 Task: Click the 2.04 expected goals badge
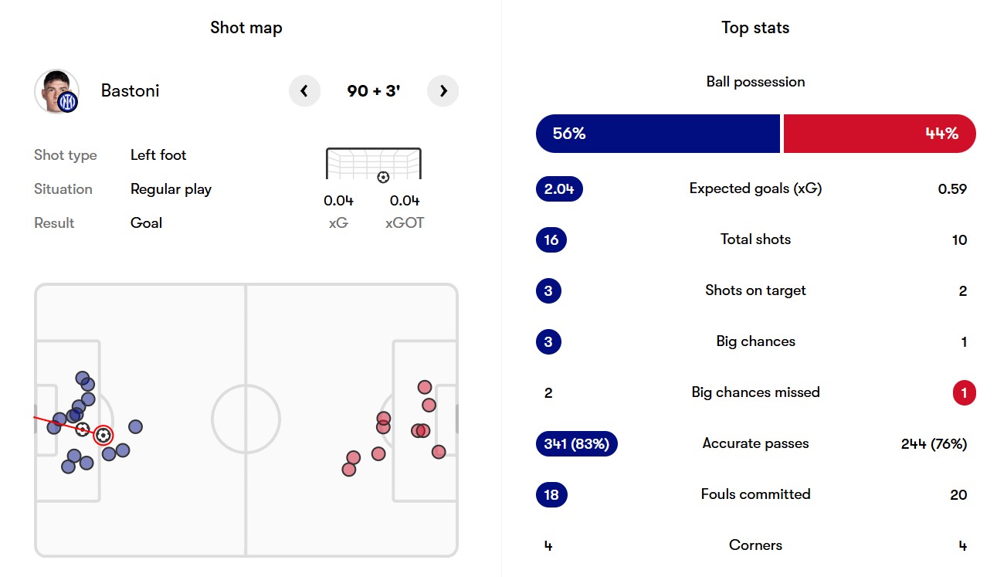[x=559, y=188]
